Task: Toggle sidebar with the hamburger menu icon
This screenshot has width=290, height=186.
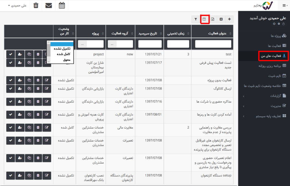Action: tap(284, 6)
